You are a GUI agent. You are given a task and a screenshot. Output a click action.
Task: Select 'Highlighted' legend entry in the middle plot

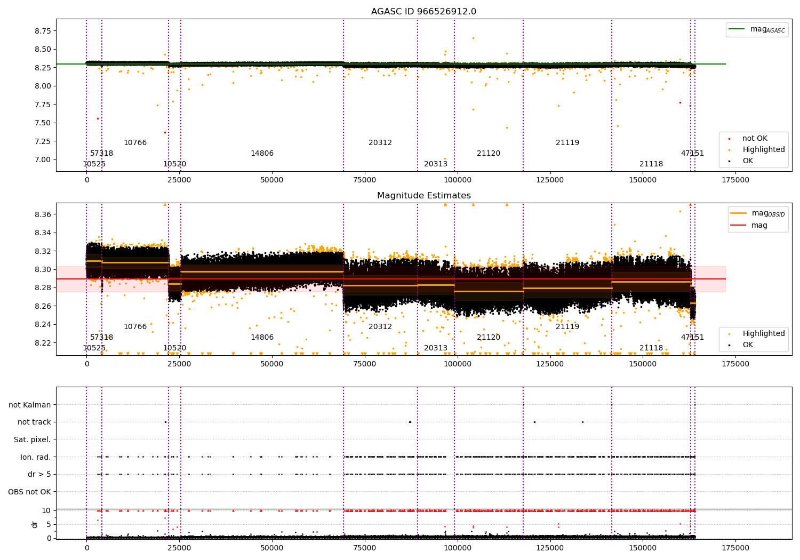(764, 334)
